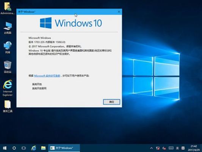Click the licensed user name 系统天地
Image resolution: width=202 pixels, height=152 pixels.
click(x=37, y=84)
